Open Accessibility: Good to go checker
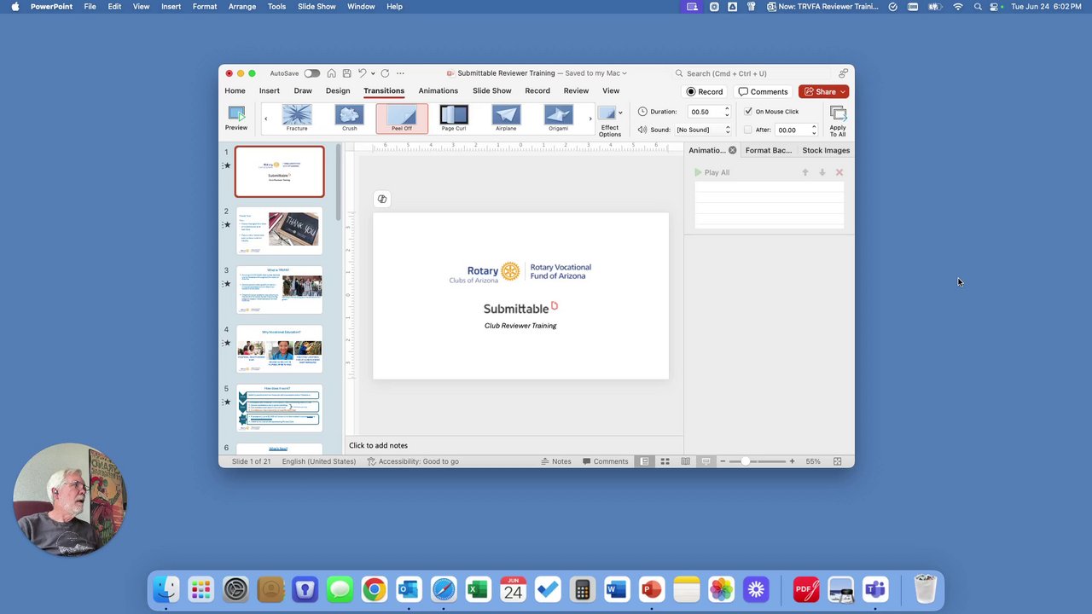Image resolution: width=1092 pixels, height=614 pixels. pyautogui.click(x=413, y=461)
